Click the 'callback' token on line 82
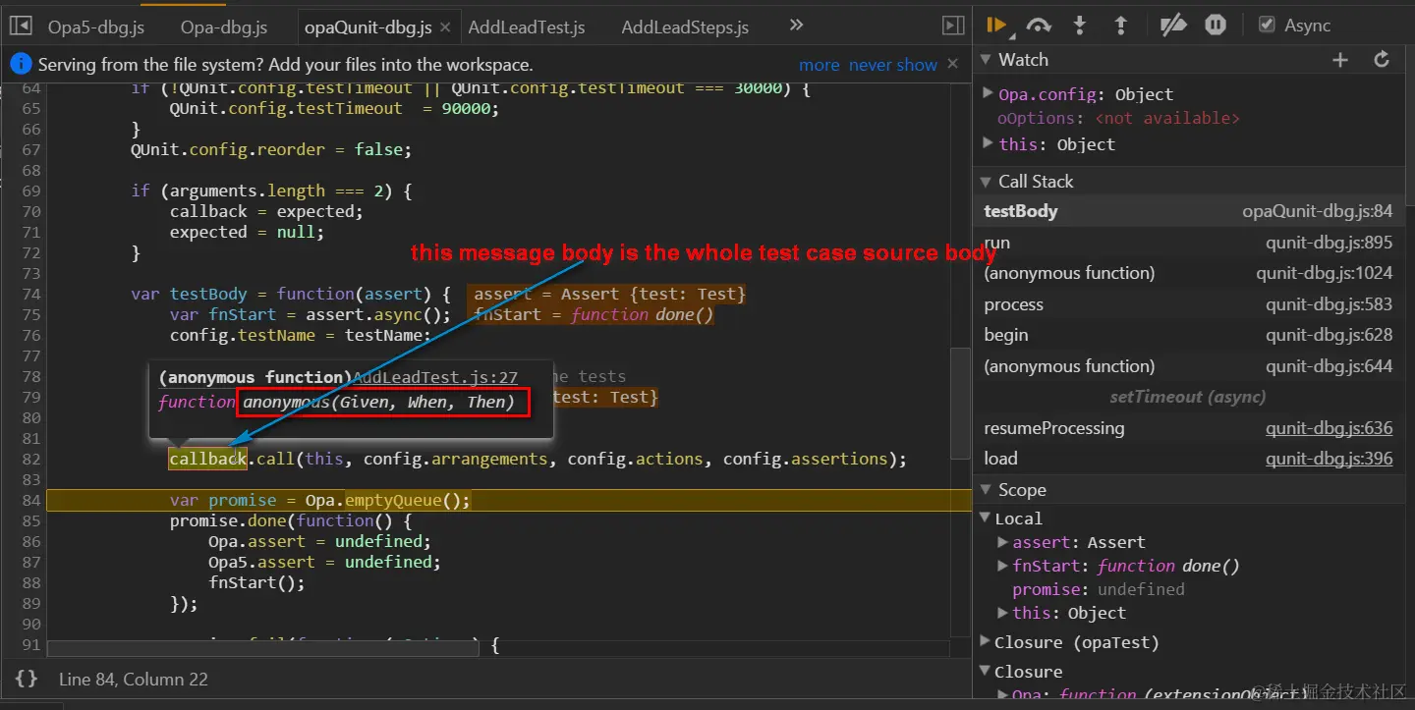Viewport: 1415px width, 710px height. tap(207, 459)
